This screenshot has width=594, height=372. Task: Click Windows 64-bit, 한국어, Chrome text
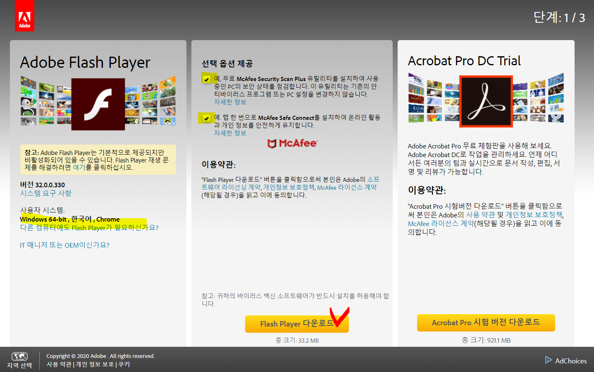pos(70,219)
